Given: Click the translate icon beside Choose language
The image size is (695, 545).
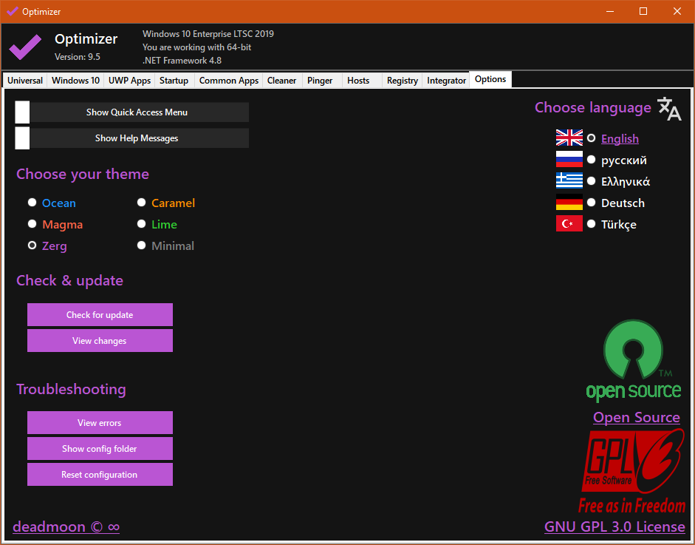Looking at the screenshot, I should coord(669,109).
